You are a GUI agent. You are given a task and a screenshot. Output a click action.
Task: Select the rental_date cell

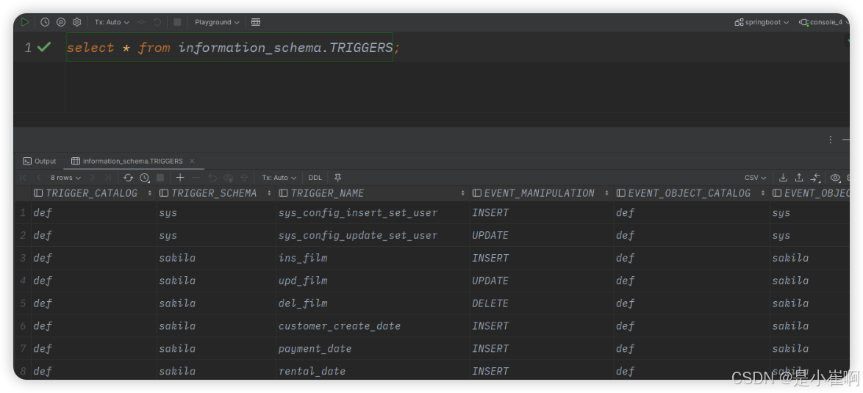point(373,370)
